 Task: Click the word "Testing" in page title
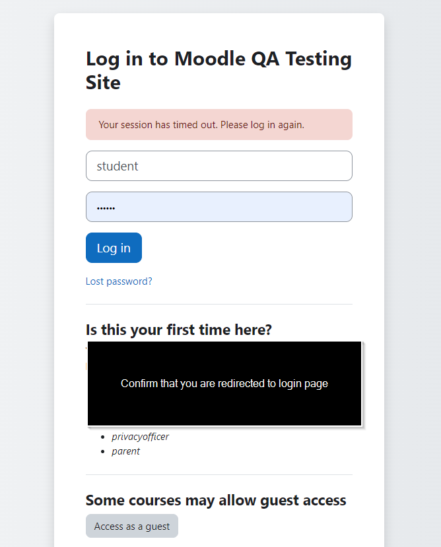(x=319, y=59)
